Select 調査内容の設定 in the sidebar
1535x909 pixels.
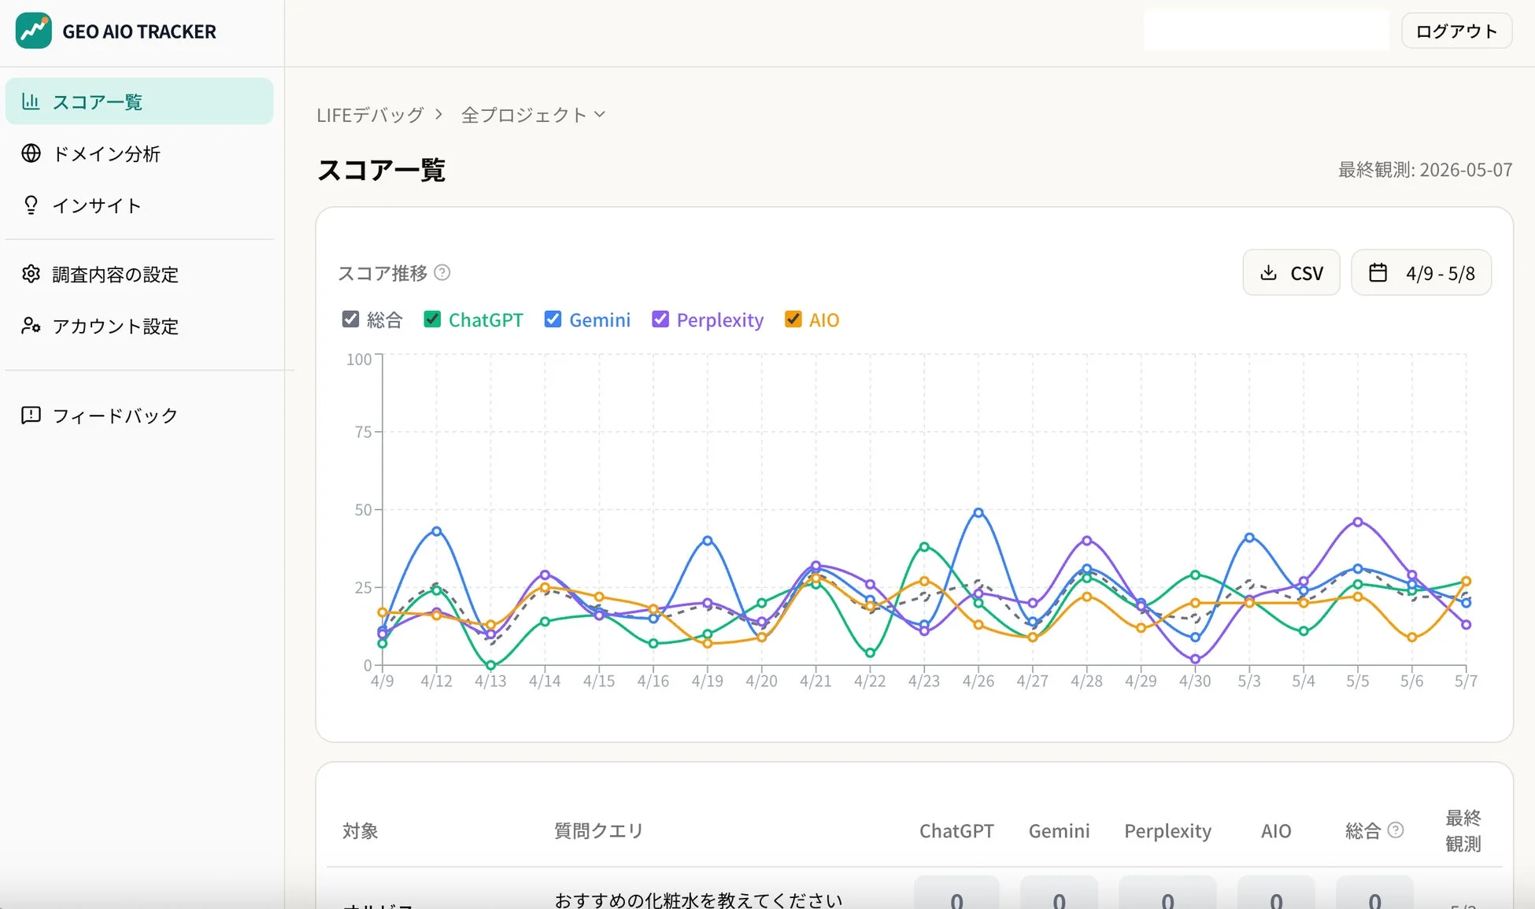(x=139, y=274)
